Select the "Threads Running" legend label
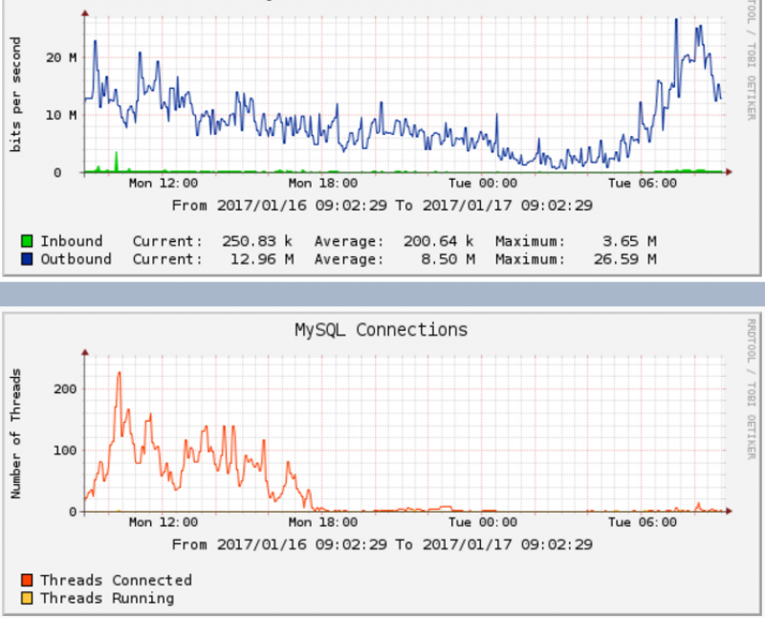 (x=107, y=598)
